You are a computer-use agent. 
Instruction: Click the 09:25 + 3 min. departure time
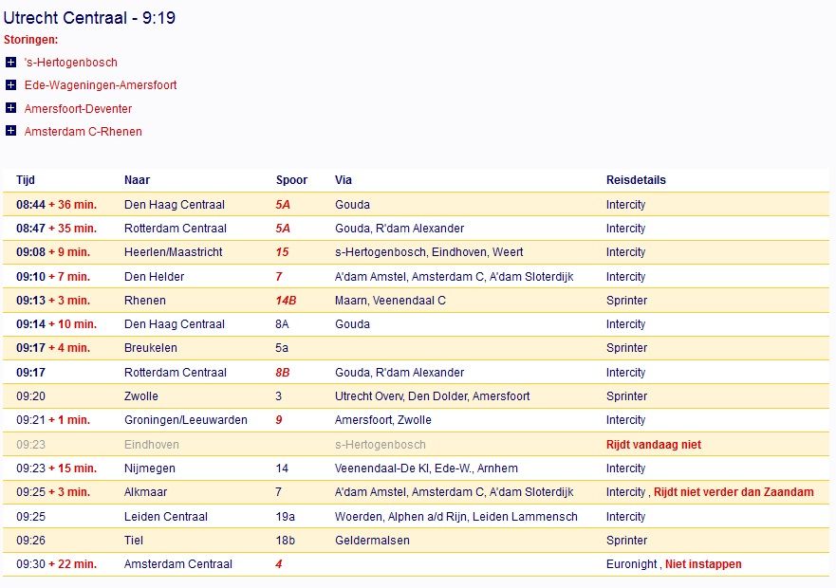click(53, 492)
